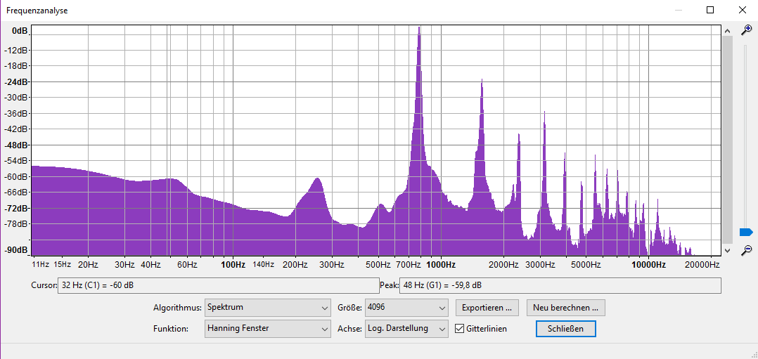Maximize the Frequenzanalyse window
This screenshot has height=359, width=758.
pyautogui.click(x=710, y=10)
